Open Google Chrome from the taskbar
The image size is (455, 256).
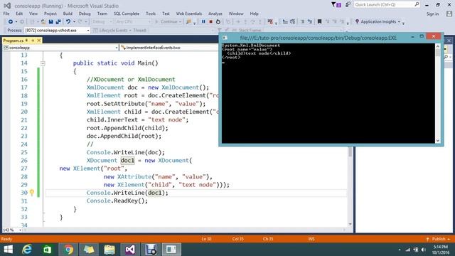tap(69, 250)
